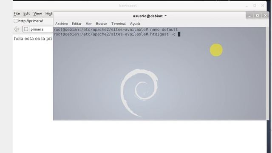Screen dimensions: 272x153
Task: Minimize the Iceweasel browser window
Action: (x=246, y=6)
